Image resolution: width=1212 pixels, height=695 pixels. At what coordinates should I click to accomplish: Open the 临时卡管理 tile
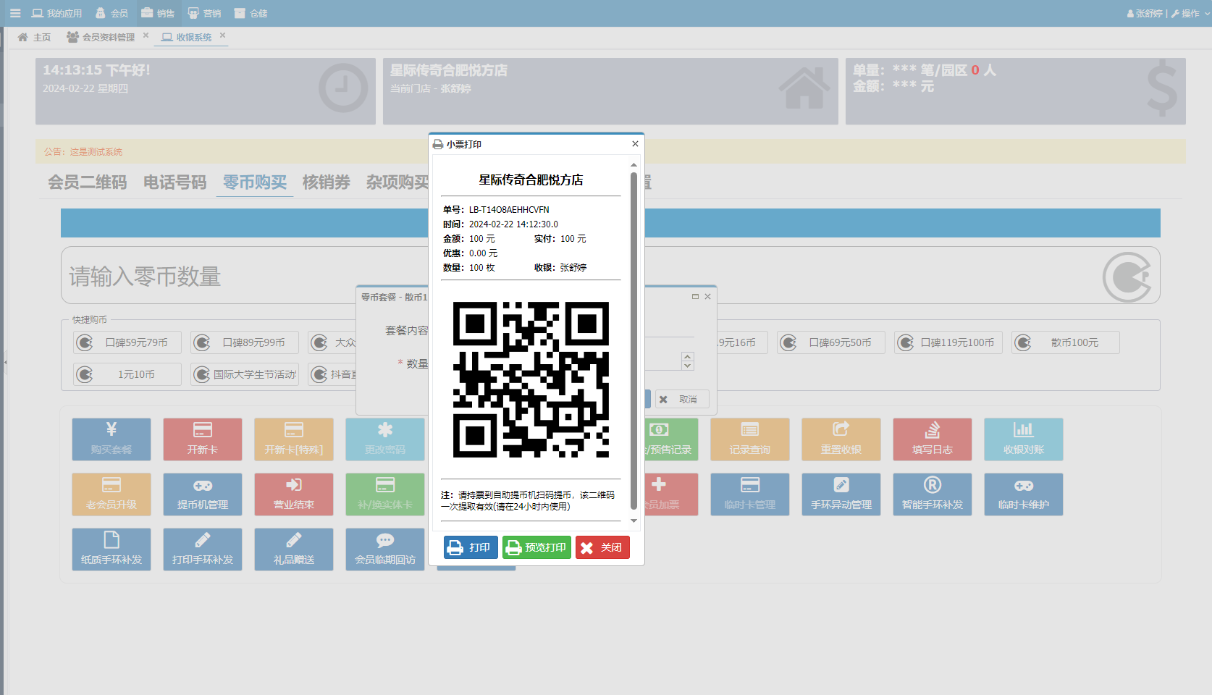pyautogui.click(x=750, y=494)
